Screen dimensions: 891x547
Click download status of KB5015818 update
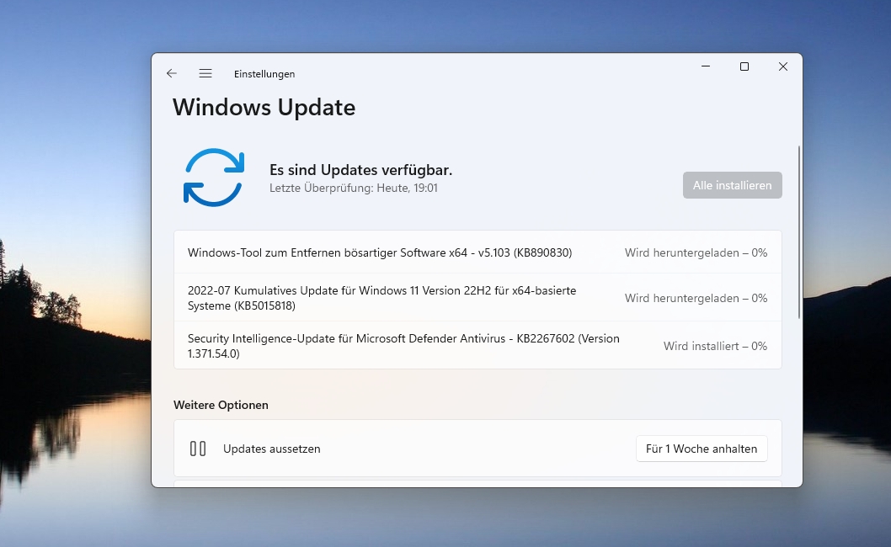coord(696,298)
